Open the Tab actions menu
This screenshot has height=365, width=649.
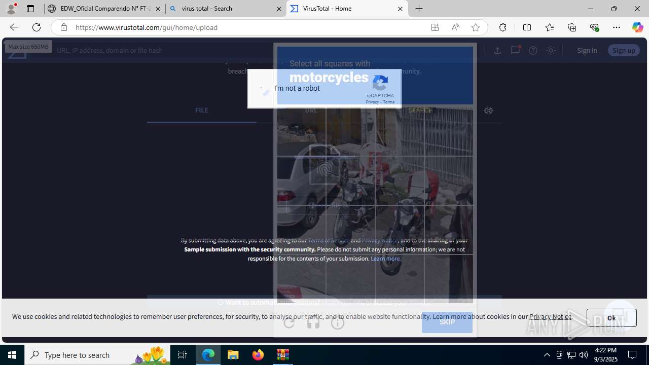(x=30, y=9)
